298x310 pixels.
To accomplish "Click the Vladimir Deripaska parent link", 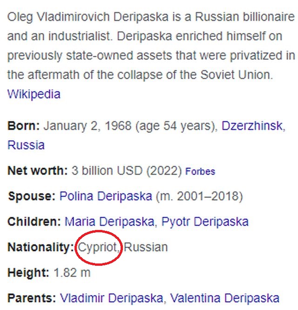I will 111,297.
